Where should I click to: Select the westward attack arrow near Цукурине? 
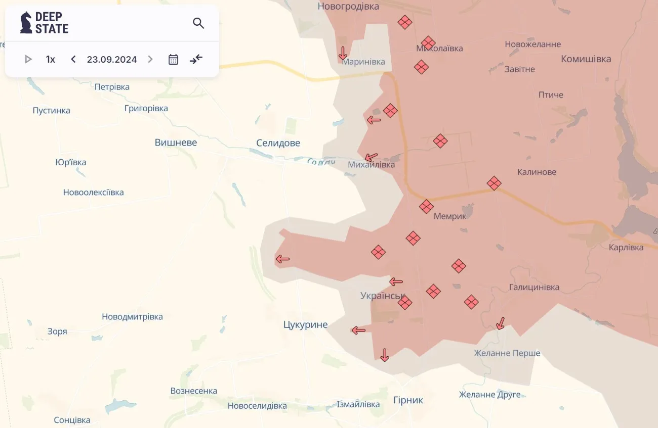358,330
